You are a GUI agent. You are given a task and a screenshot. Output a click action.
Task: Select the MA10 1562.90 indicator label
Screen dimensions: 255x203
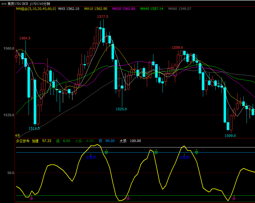point(96,9)
